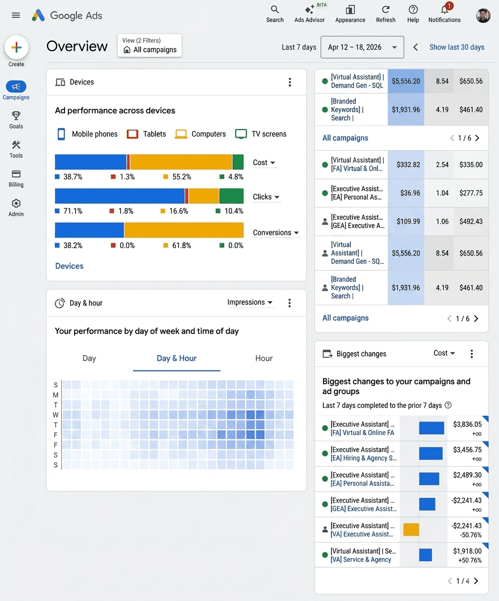This screenshot has width=499, height=601.
Task: Open the Help menu
Action: 413,14
